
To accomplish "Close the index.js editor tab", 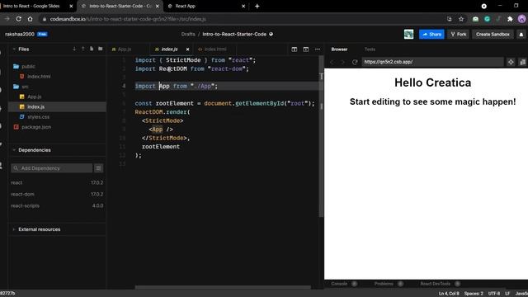I will [x=187, y=49].
